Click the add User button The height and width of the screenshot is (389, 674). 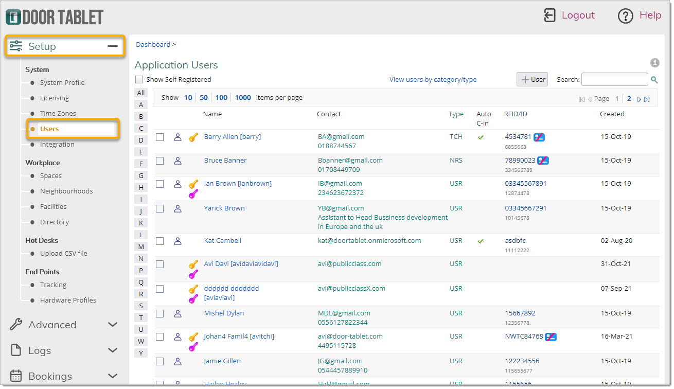point(532,79)
